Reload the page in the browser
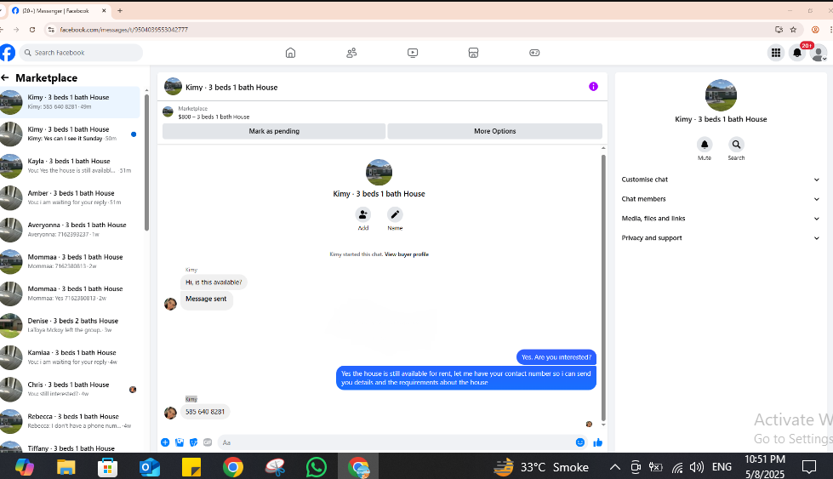This screenshot has width=833, height=479. pyautogui.click(x=32, y=30)
